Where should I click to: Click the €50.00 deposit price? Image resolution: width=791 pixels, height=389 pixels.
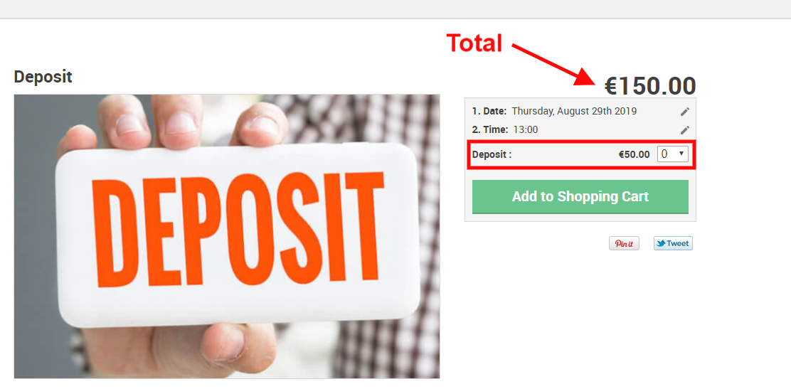(634, 155)
